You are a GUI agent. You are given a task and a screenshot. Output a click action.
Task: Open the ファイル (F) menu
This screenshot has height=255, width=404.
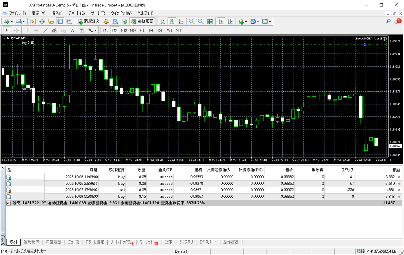(x=17, y=13)
